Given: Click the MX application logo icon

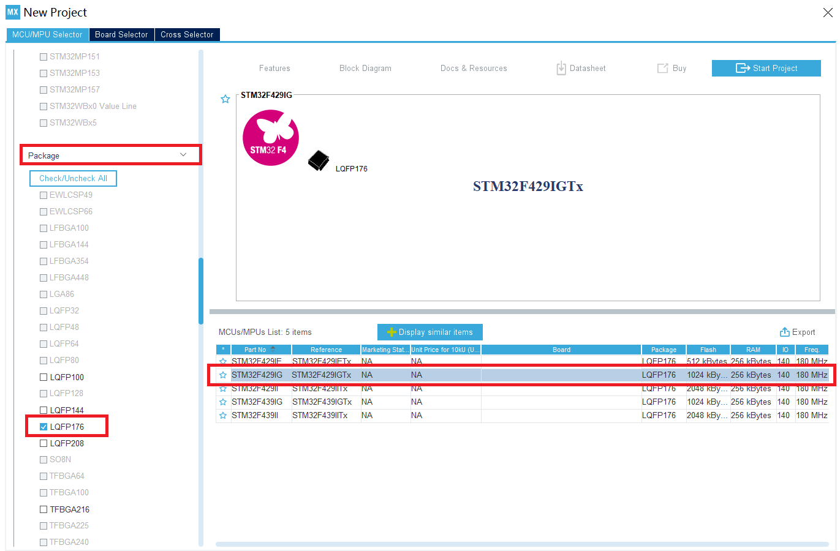Looking at the screenshot, I should click(x=13, y=12).
